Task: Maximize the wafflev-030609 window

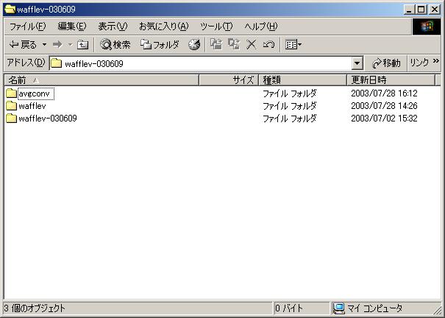Action: pos(421,10)
